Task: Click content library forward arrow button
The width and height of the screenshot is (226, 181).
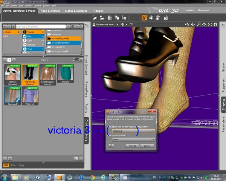Action: [x=9, y=26]
